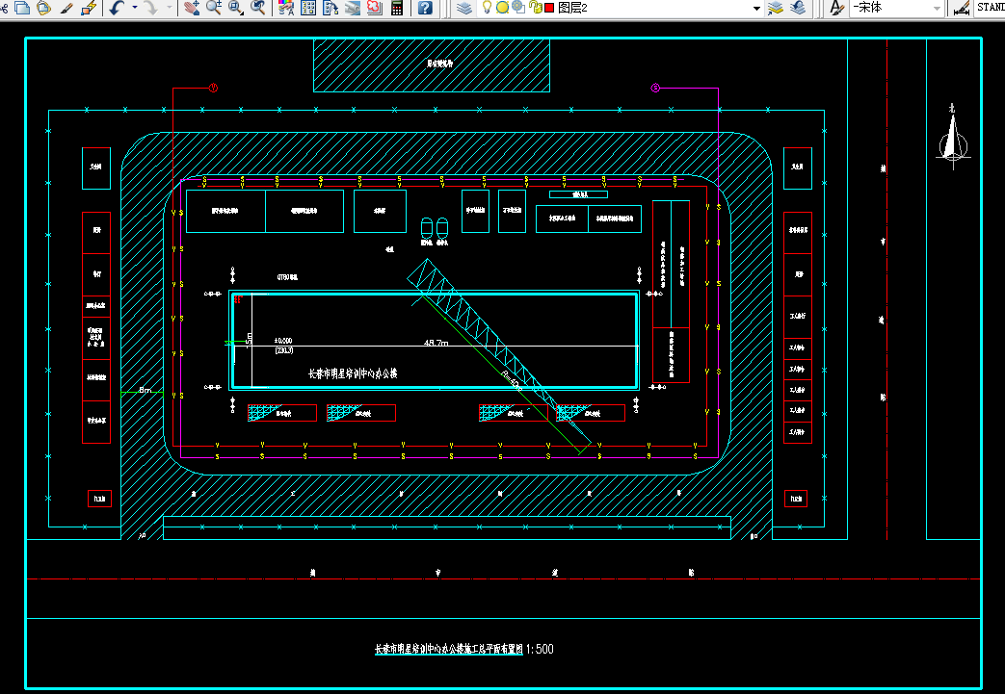Open the Sheet Set Manager
The image size is (1005, 694).
(x=353, y=8)
